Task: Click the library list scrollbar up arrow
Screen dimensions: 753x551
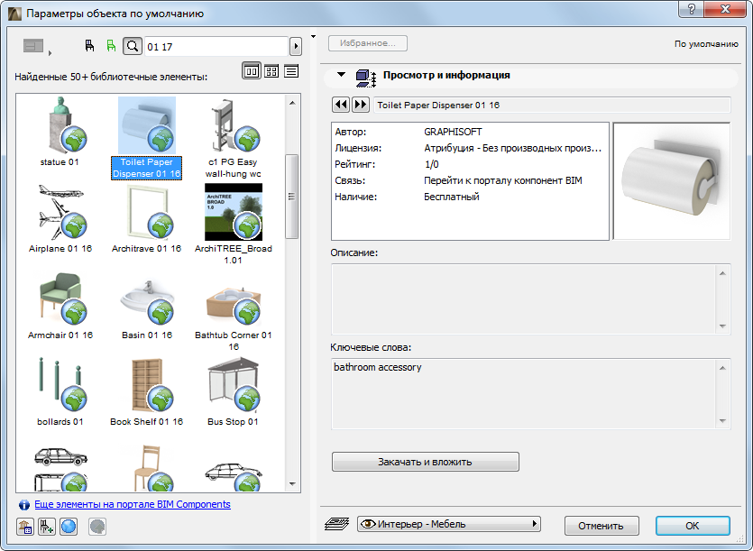Action: [292, 102]
